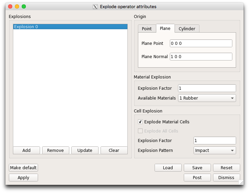Toggle Explode Material Cells checkbox
Viewport: 249px width, 193px height.
(x=140, y=122)
